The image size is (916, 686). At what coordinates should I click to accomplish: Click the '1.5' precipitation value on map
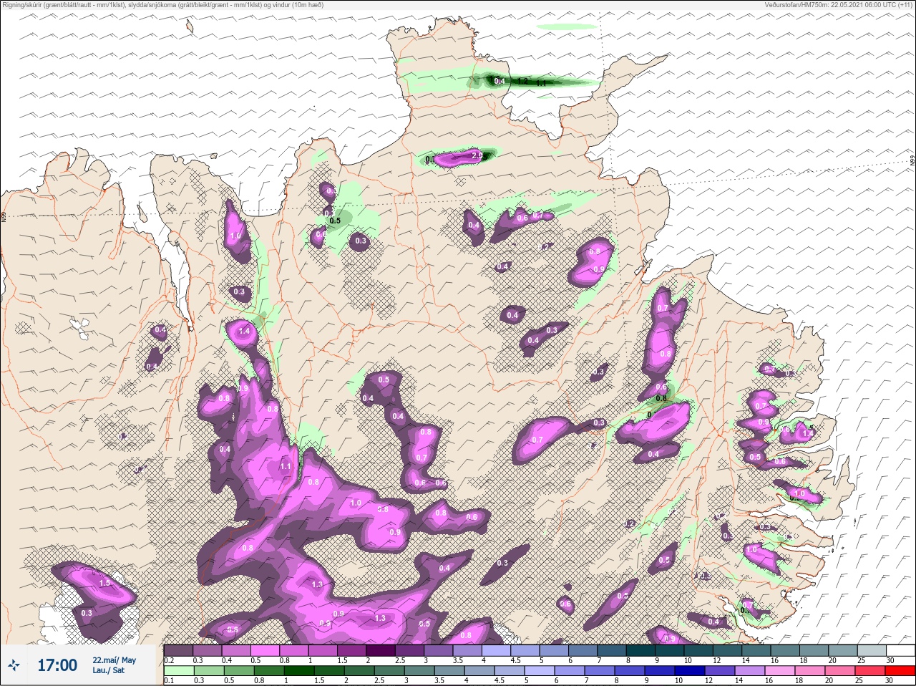(104, 584)
